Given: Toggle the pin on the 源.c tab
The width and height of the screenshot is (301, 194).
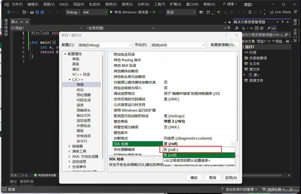Looking at the screenshot, I should [x=22, y=22].
